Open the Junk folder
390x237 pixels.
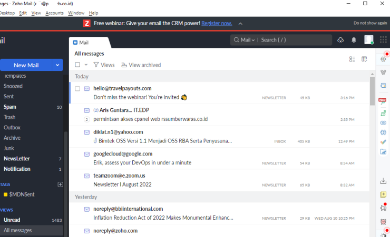pos(9,148)
